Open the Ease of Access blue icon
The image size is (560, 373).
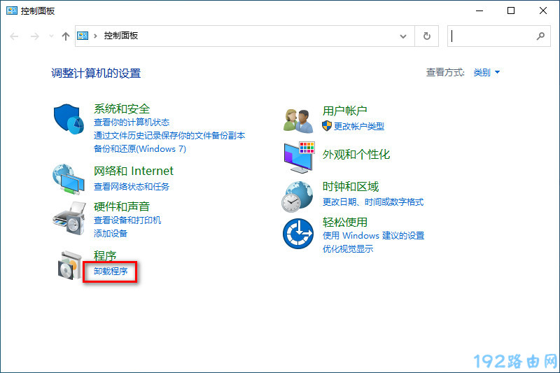click(298, 233)
